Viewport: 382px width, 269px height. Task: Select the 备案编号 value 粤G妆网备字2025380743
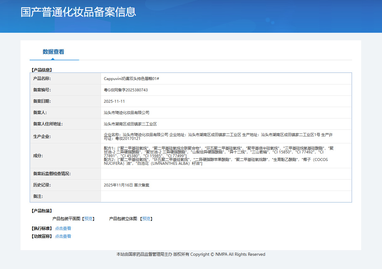pos(126,90)
